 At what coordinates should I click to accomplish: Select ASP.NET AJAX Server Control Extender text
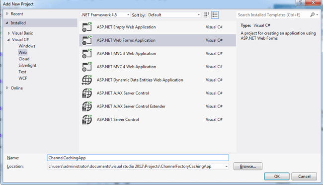pyautogui.click(x=131, y=106)
